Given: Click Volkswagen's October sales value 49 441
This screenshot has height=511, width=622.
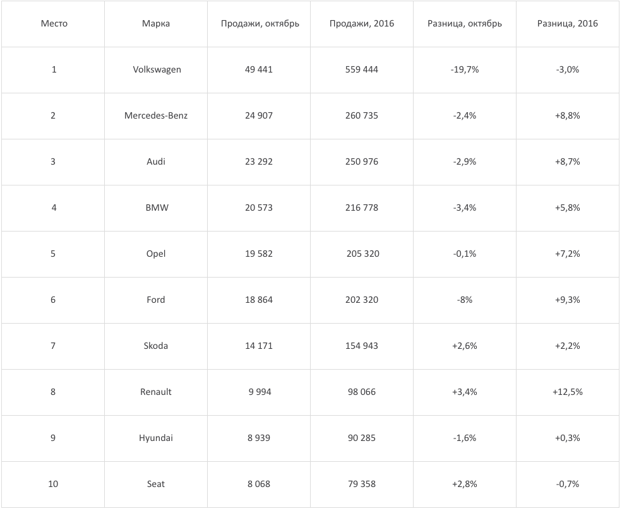Looking at the screenshot, I should pyautogui.click(x=260, y=69).
